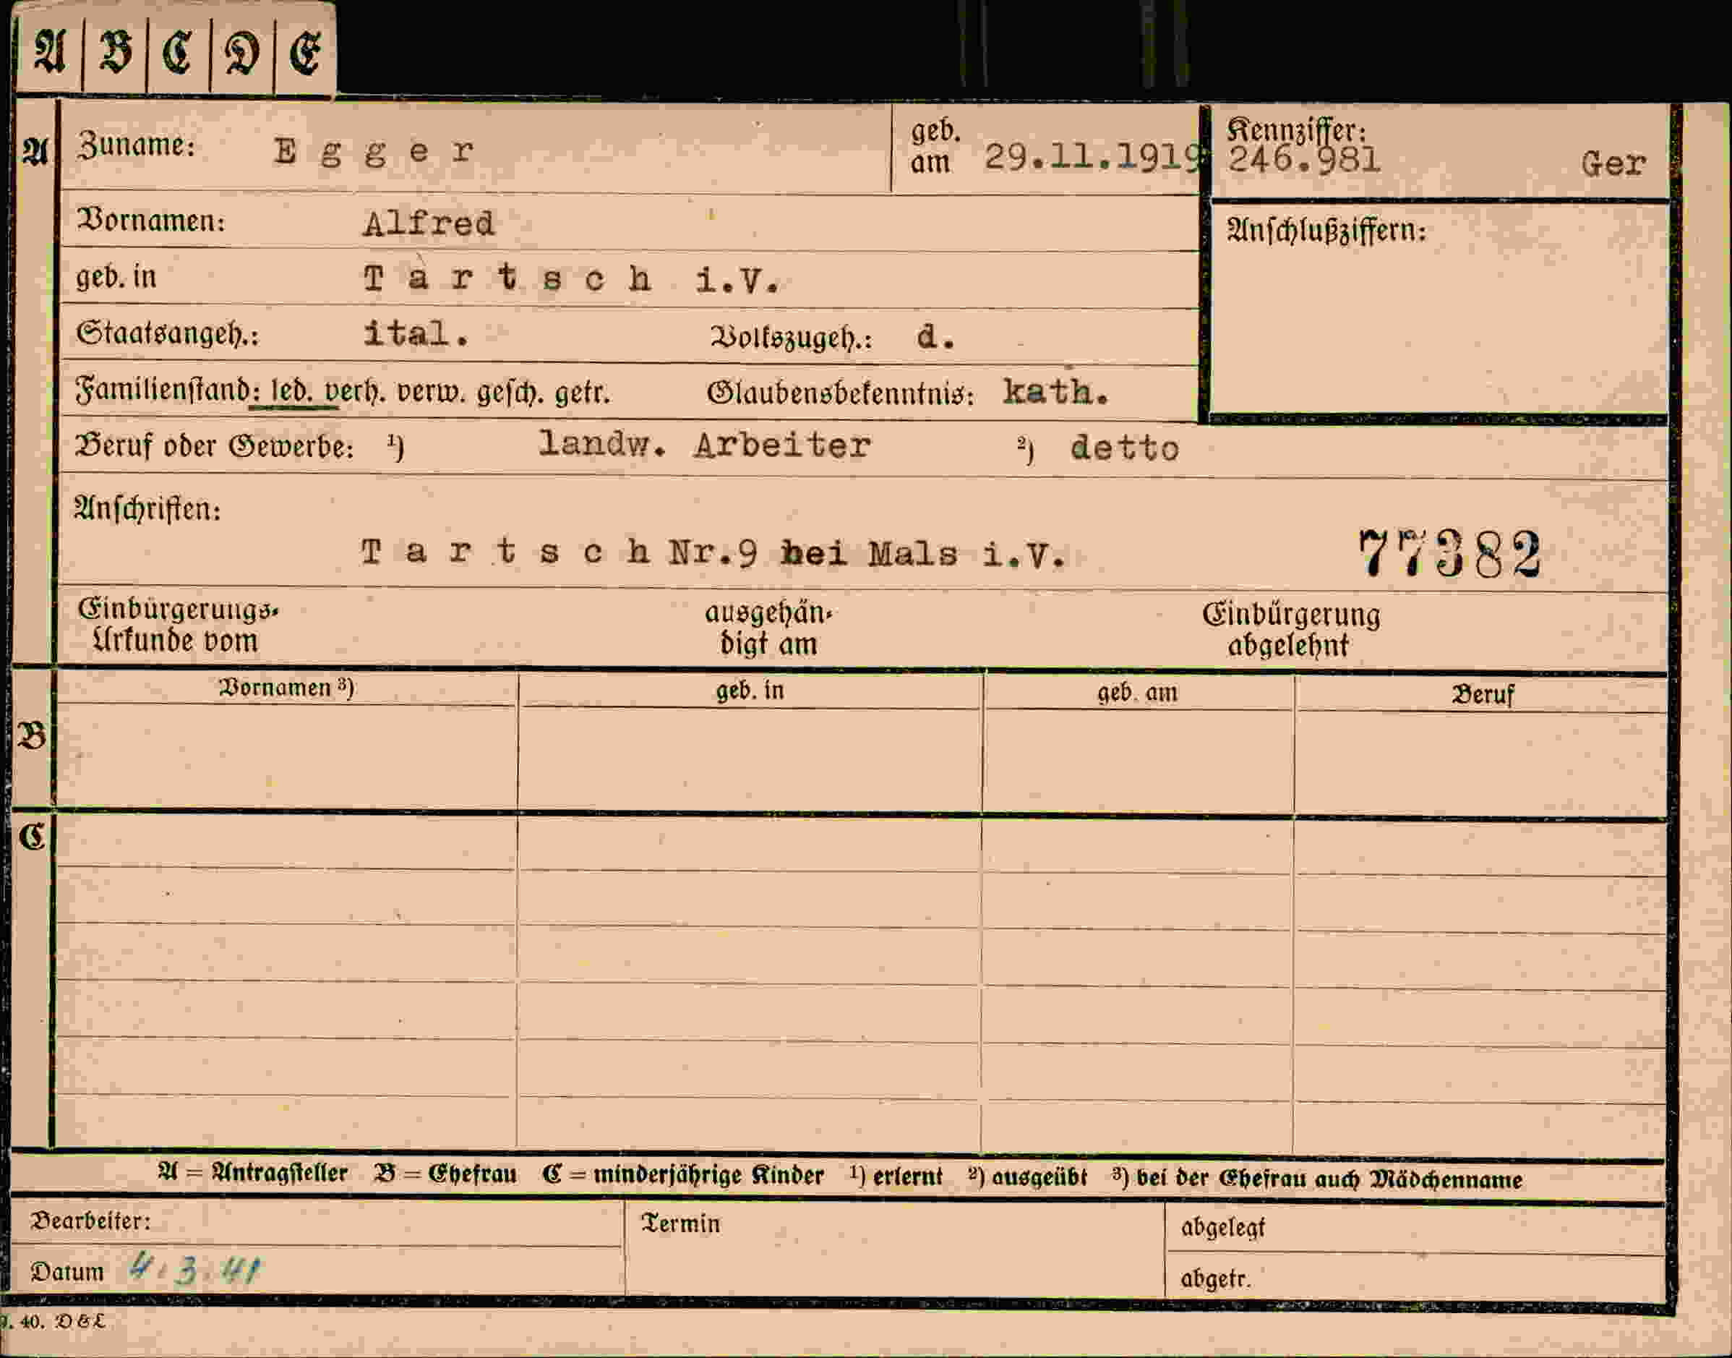The width and height of the screenshot is (1732, 1358).
Task: Click legend 'C = minderjährige Kinder'
Action: point(683,1175)
